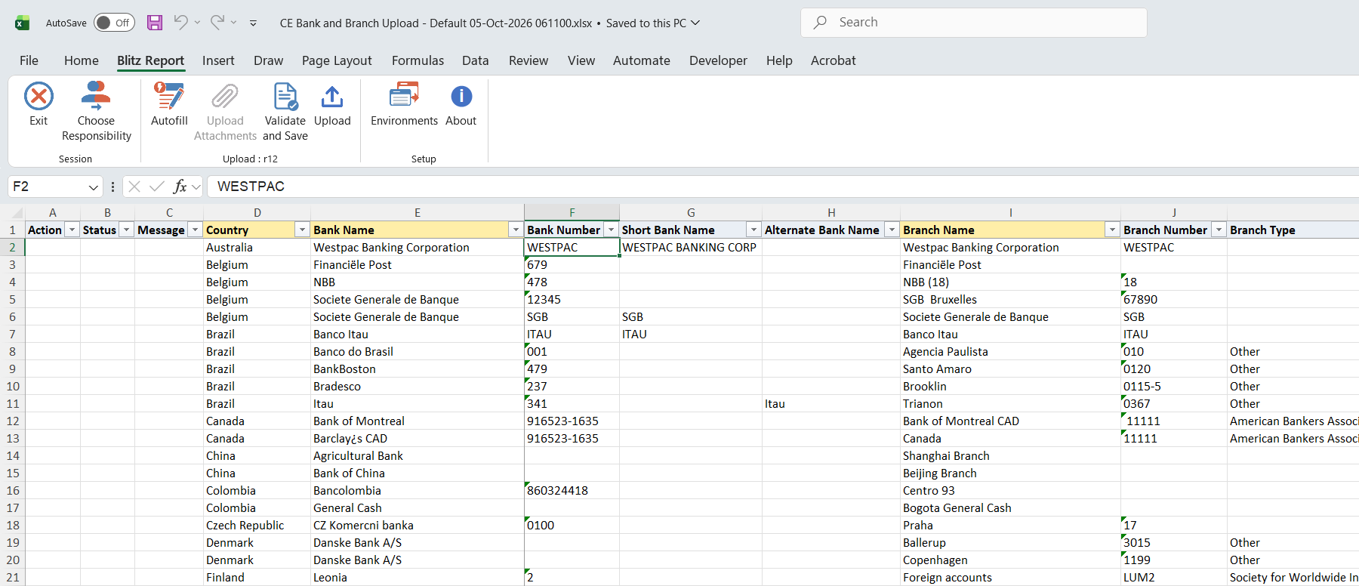Click cell 'WESTPAC BANKING CORP'
The width and height of the screenshot is (1359, 586).
tap(690, 248)
